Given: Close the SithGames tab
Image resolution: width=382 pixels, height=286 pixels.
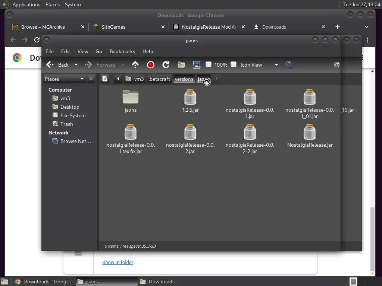Looking at the screenshot, I should [x=163, y=27].
